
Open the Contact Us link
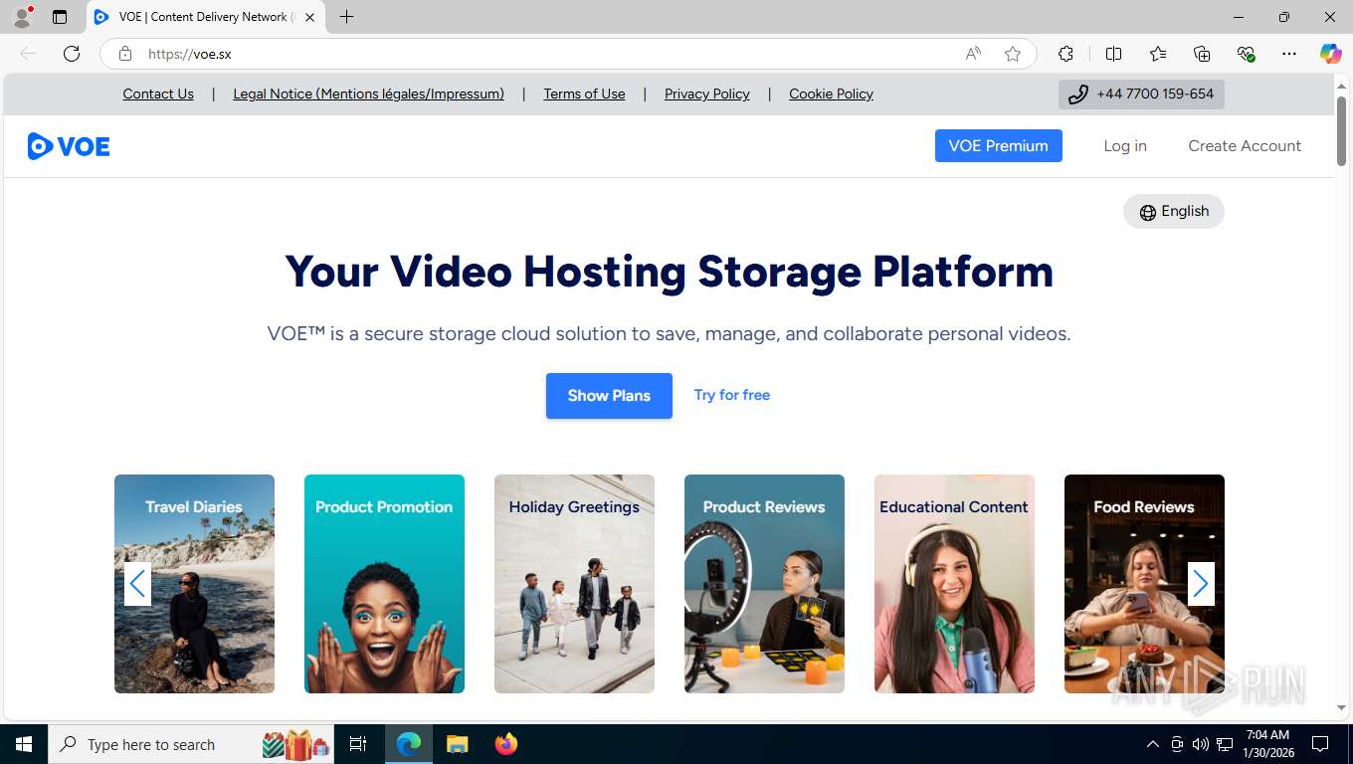pos(158,94)
